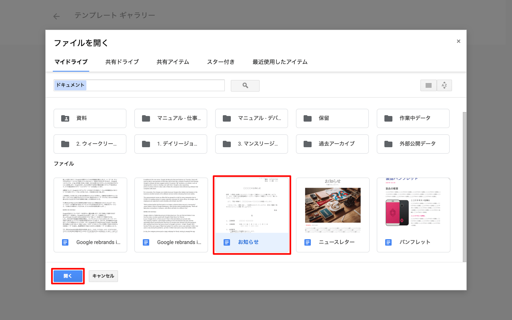Click the マニュアル - デバ folder name

pos(260,118)
